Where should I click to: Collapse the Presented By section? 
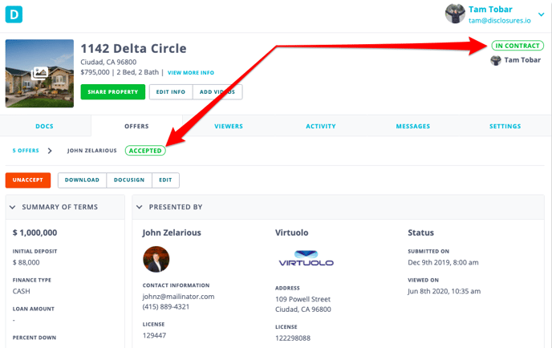140,207
